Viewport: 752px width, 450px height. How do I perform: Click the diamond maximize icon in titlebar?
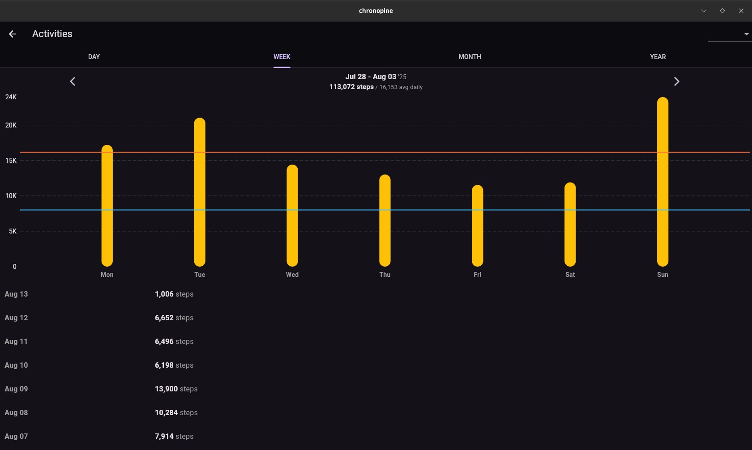pos(722,11)
